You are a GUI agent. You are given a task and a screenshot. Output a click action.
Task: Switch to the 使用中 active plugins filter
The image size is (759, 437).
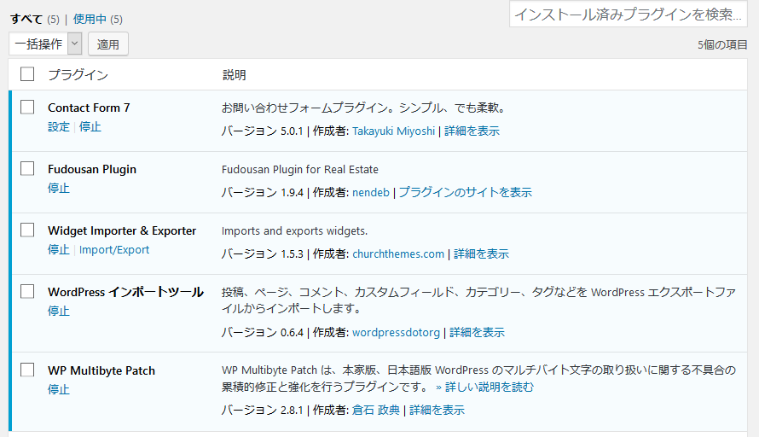pyautogui.click(x=90, y=19)
